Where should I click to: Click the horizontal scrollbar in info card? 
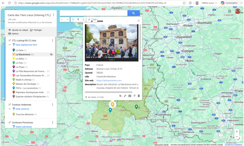tap(109, 92)
